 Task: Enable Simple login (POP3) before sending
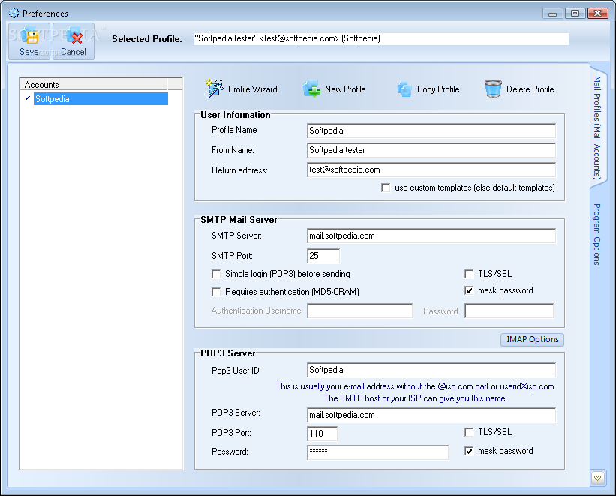coord(216,274)
